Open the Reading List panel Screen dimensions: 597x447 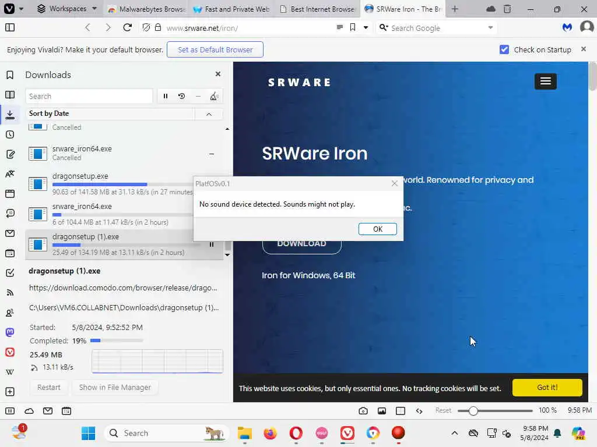point(10,95)
